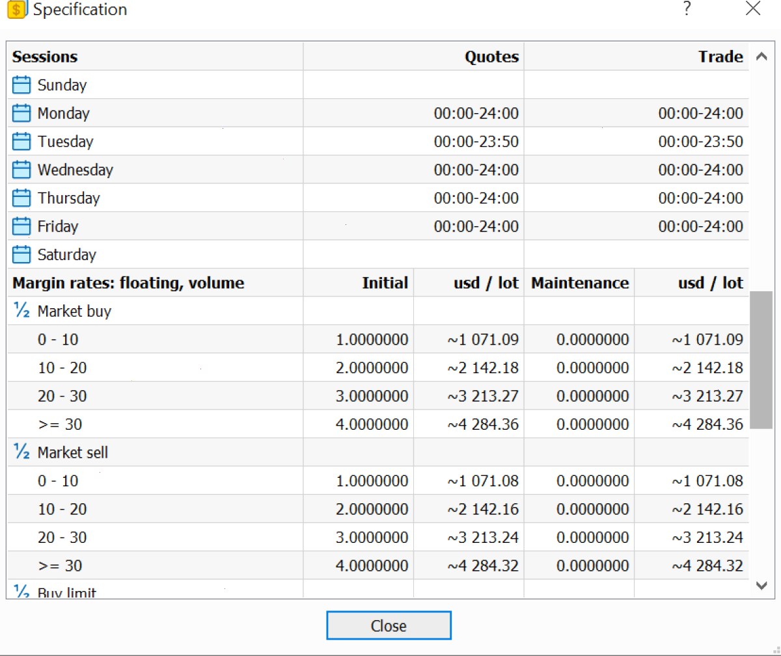Select Market sell initial rate 4.0000000
The image size is (781, 656).
[372, 566]
